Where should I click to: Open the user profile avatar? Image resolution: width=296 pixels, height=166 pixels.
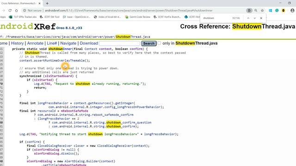coord(292,11)
